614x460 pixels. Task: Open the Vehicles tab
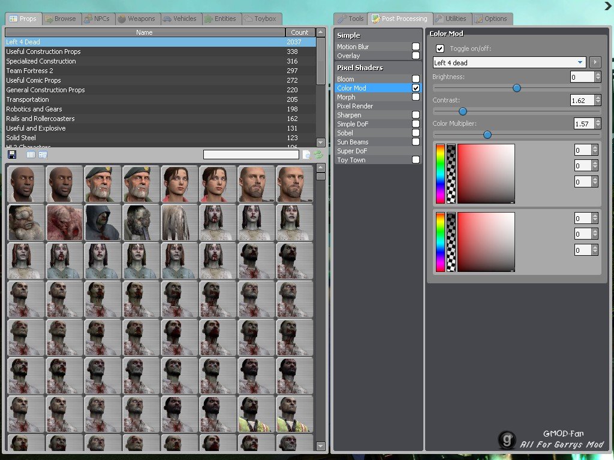point(180,19)
